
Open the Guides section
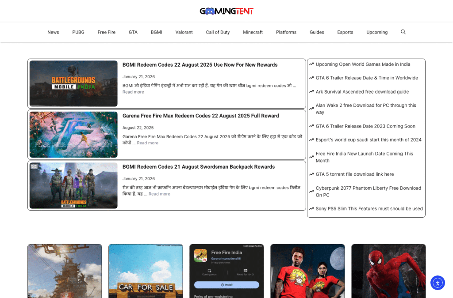(317, 32)
